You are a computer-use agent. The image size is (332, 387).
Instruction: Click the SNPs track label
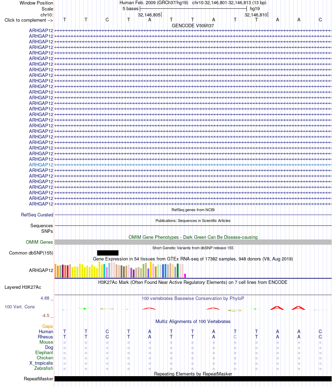(47, 231)
